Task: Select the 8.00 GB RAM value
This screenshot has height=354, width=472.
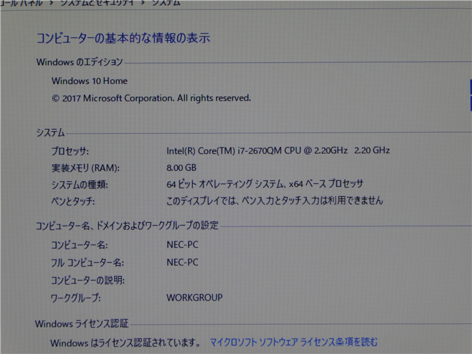Action: [182, 168]
